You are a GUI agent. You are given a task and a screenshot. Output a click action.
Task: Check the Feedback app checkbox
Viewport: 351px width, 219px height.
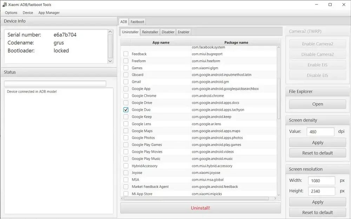126,54
